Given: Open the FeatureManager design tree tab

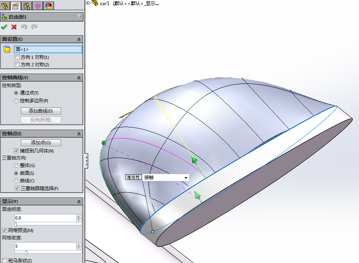Looking at the screenshot, I should 5,5.
